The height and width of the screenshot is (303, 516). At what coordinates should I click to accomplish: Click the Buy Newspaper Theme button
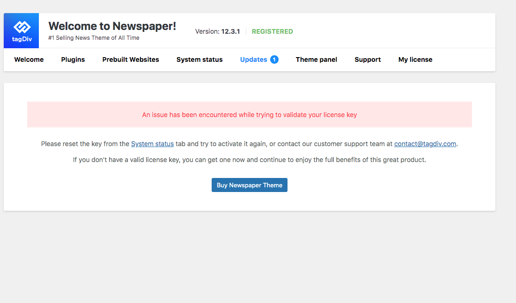pyautogui.click(x=250, y=185)
